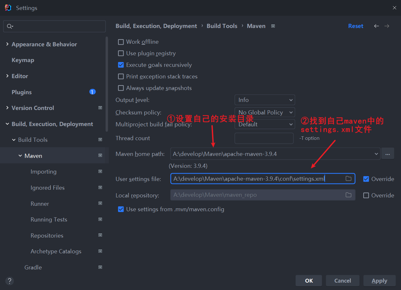Open the Maven home path dropdown arrow
Screen dimensions: 401x290
pos(376,154)
